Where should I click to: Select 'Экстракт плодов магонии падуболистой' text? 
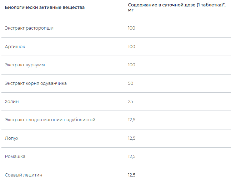[x=50, y=120]
